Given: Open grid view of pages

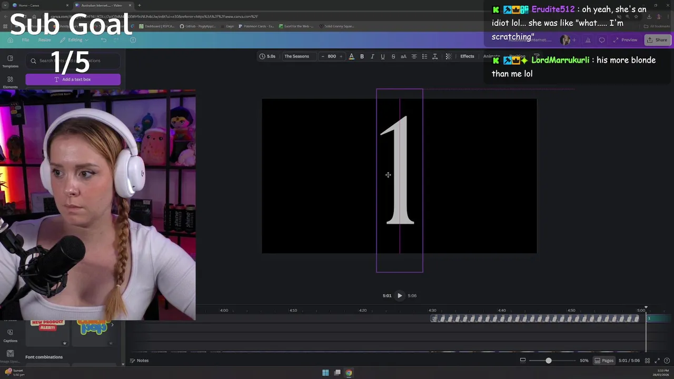Looking at the screenshot, I should coord(648,361).
